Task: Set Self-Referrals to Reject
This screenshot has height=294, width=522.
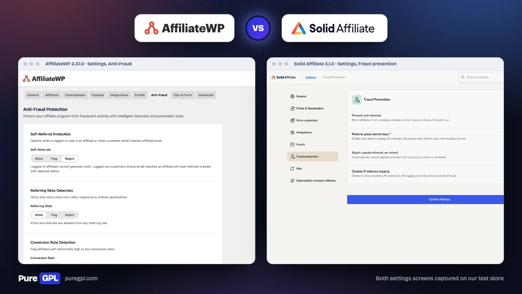Action: click(x=70, y=159)
